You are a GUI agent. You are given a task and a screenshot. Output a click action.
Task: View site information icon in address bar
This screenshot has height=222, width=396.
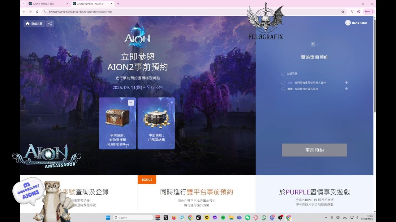45,12
